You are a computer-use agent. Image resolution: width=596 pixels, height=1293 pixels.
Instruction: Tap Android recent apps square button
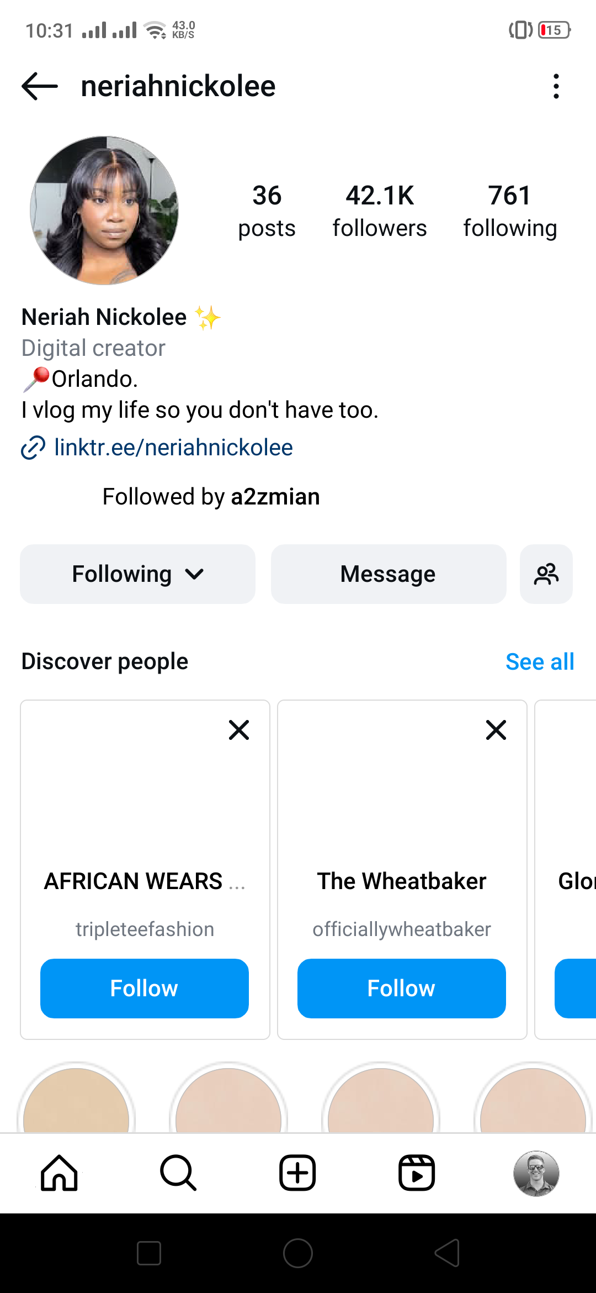[x=149, y=1253]
